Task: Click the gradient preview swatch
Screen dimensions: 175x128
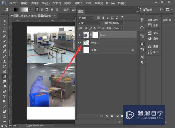Action: coord(21,9)
